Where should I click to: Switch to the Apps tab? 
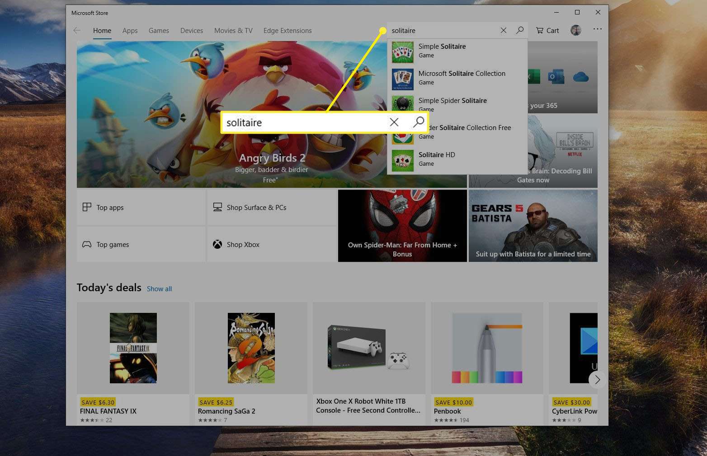pyautogui.click(x=130, y=31)
